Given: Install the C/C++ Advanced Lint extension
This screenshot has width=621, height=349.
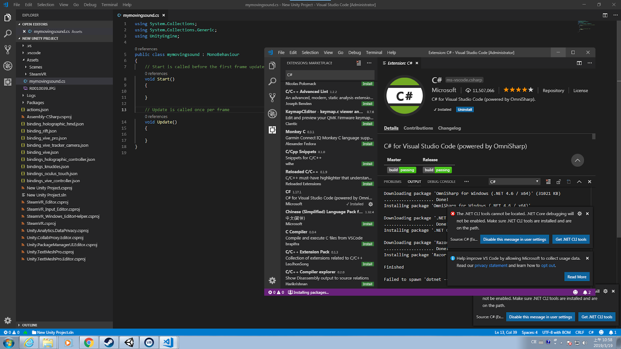Looking at the screenshot, I should [x=368, y=104].
